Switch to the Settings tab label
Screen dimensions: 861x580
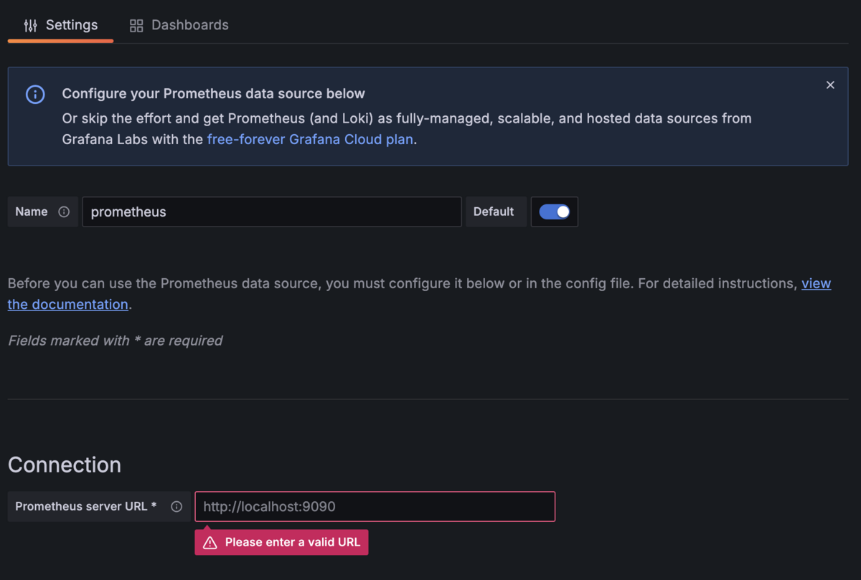72,25
